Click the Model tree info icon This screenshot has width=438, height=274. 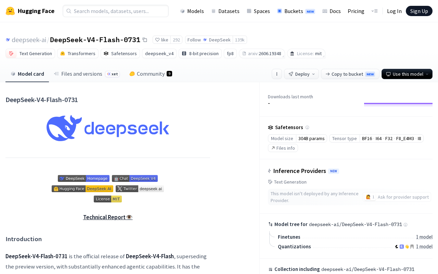pos(405,225)
